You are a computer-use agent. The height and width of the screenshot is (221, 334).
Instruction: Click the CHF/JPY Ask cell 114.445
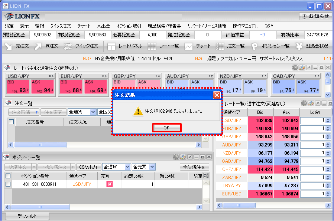click(287, 169)
